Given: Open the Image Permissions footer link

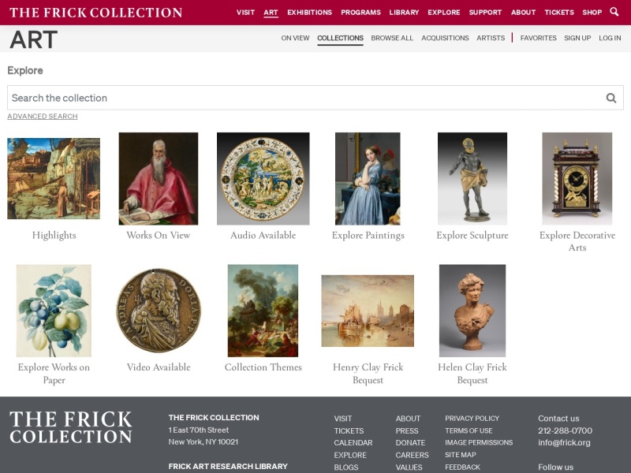Looking at the screenshot, I should (479, 443).
